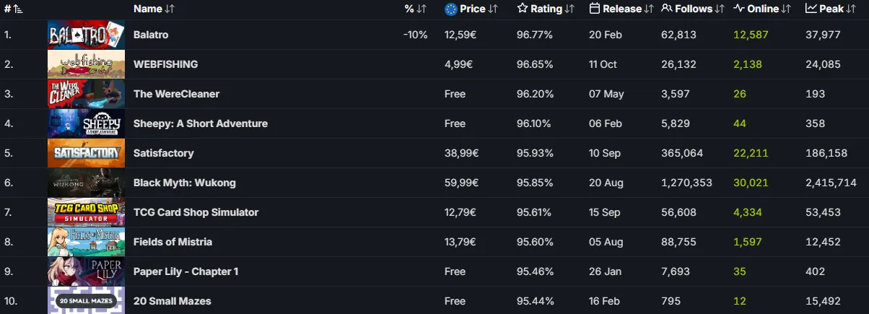Select the Paper Lily - Chapter 1 row

coord(434,271)
